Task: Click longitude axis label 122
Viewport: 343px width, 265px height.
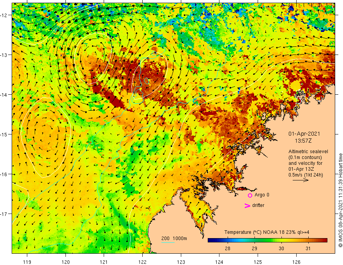Action: [x=142, y=262]
